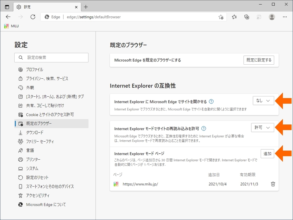This screenshot has height=220, width=293.
Task: Open プロファイル settings section
Action: pyautogui.click(x=52, y=70)
